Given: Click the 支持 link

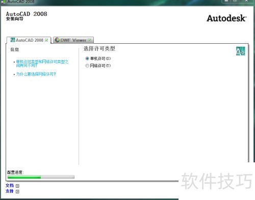Looking at the screenshot, I should pos(10,191).
